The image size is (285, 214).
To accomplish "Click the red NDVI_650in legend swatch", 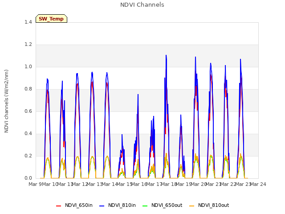I will (58, 206).
